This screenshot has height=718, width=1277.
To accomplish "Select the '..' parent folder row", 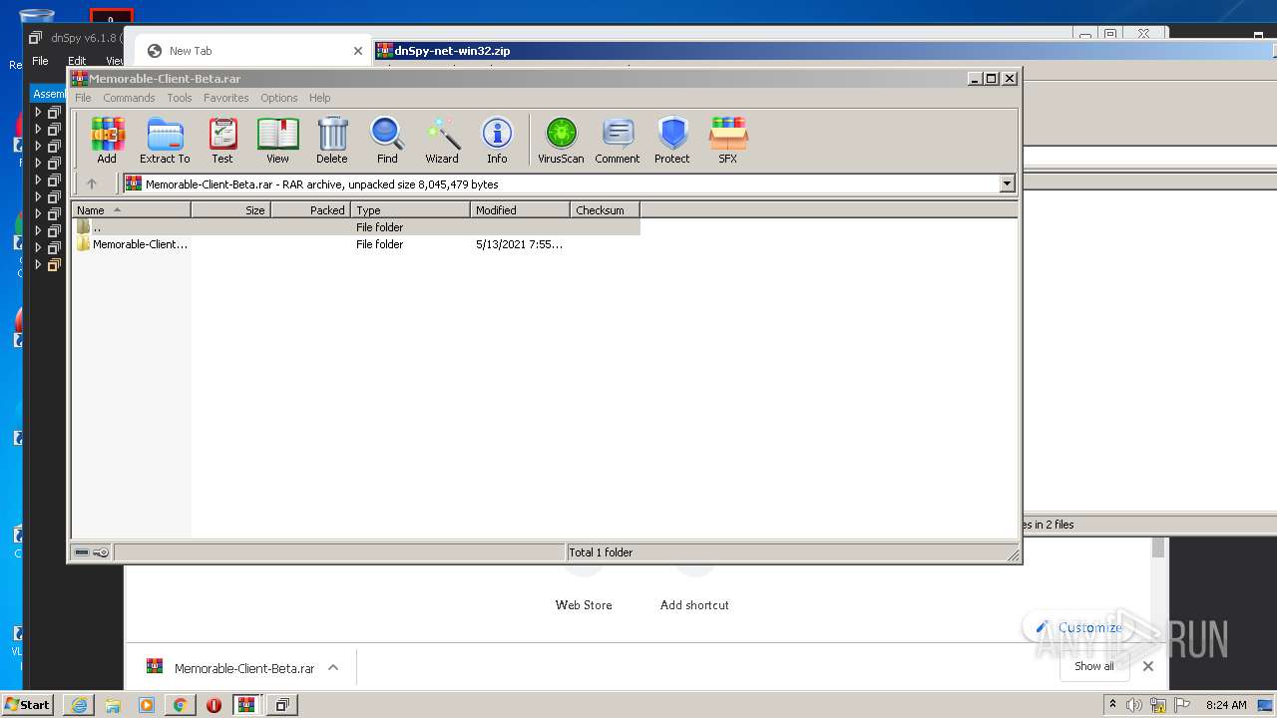I will point(355,227).
